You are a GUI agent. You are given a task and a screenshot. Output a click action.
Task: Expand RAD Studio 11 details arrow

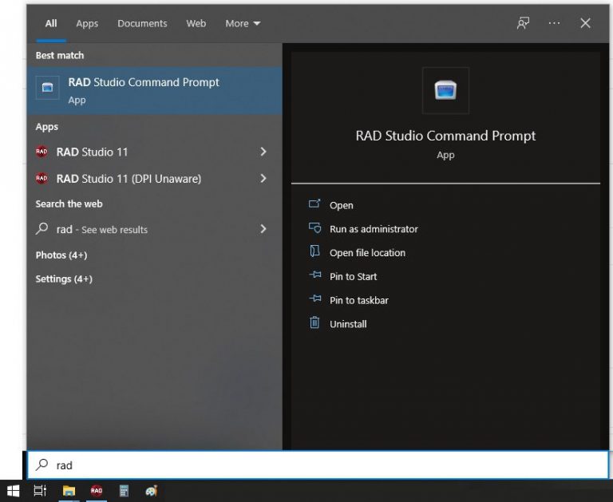(263, 152)
